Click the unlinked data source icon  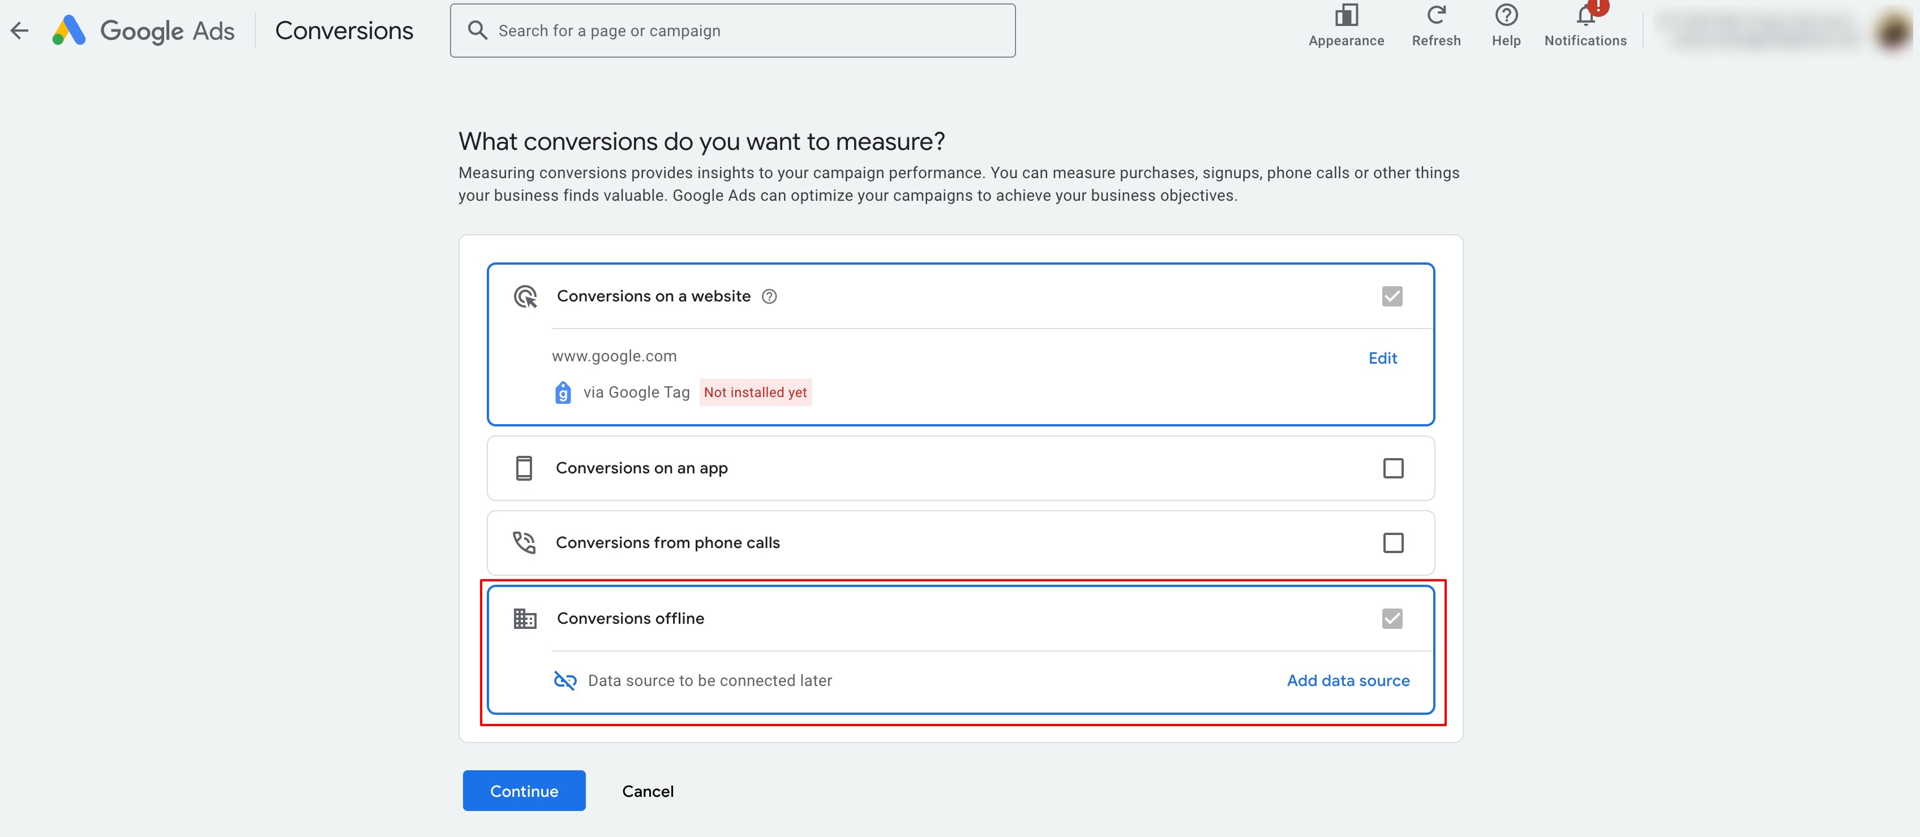click(565, 680)
